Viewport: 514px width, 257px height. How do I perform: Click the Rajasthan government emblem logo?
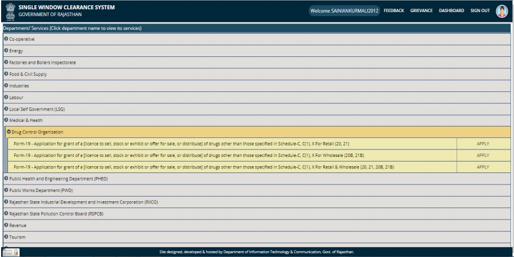[x=10, y=11]
